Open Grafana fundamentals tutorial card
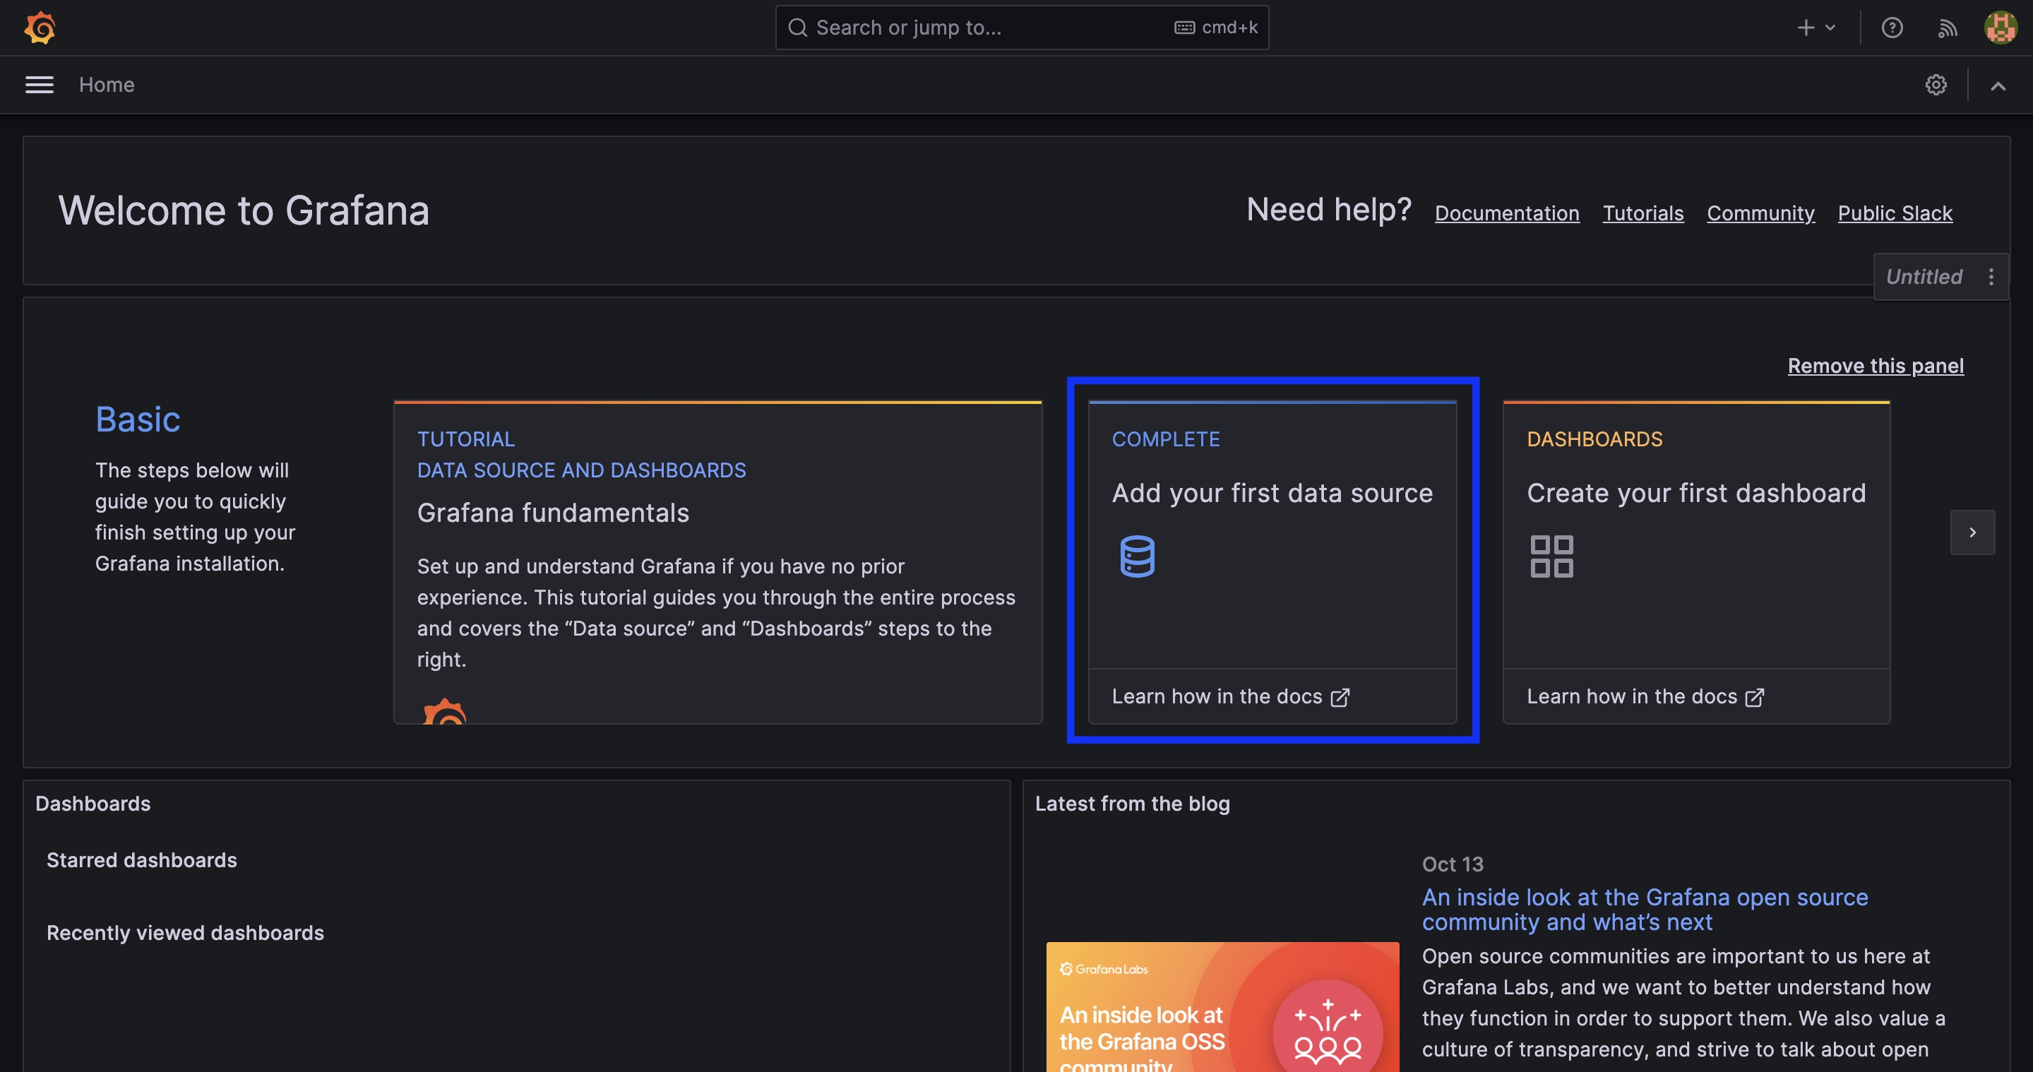 pyautogui.click(x=717, y=563)
